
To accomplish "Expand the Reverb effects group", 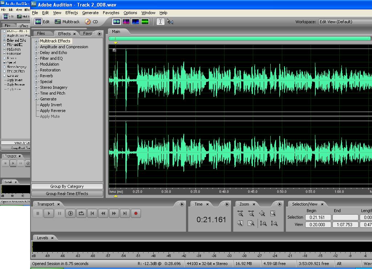I will pyautogui.click(x=37, y=76).
